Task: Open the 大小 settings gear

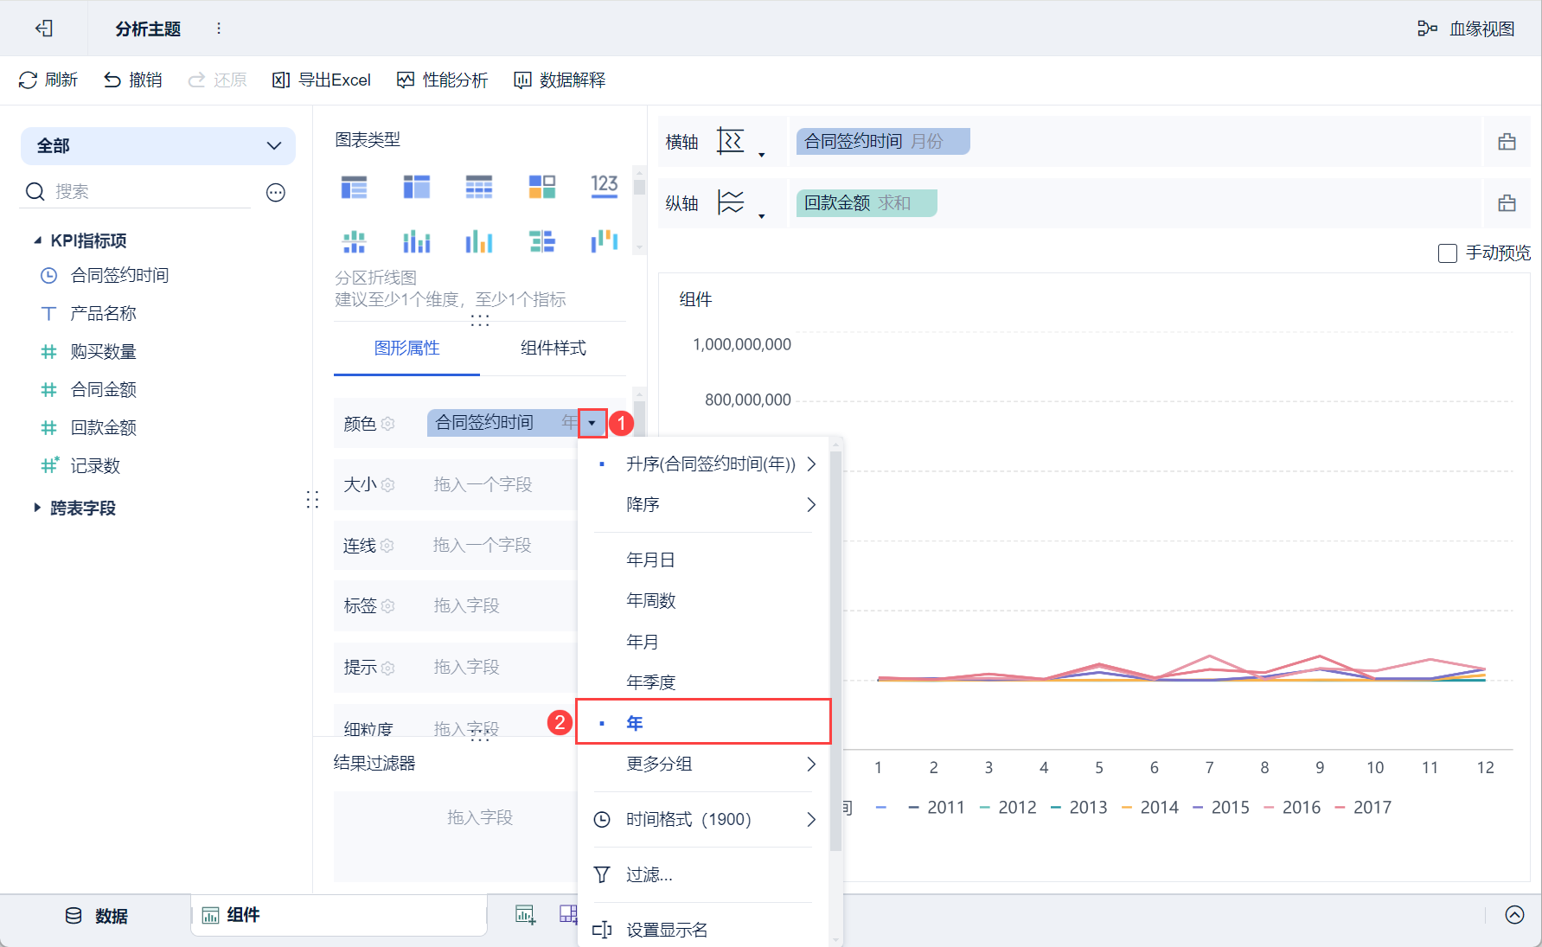Action: point(388,485)
